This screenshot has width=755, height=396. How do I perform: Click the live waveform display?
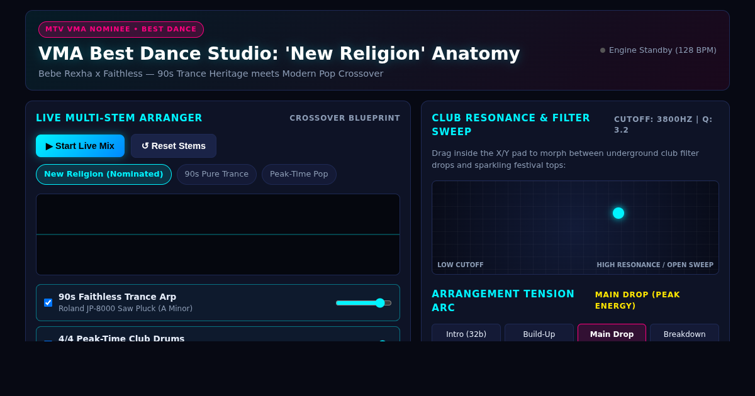218,234
